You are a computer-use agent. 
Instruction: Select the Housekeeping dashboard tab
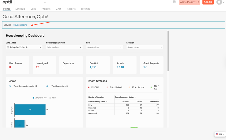click(x=20, y=25)
